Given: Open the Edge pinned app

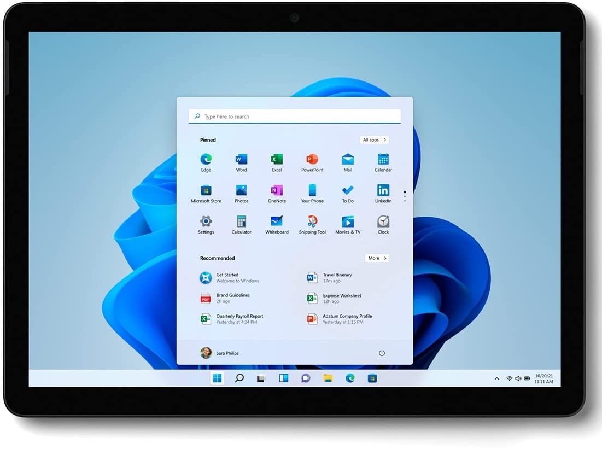Looking at the screenshot, I should [206, 162].
